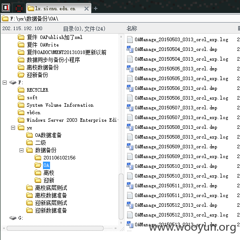Screen dimensions: 240x240
Task: Select file name OAManage_20150512_0313_orcl_exp.log
Action: [x=182, y=215]
